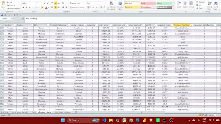221x124 pixels.
Task: Click the Wrap Text button
Action: click(x=75, y=3)
